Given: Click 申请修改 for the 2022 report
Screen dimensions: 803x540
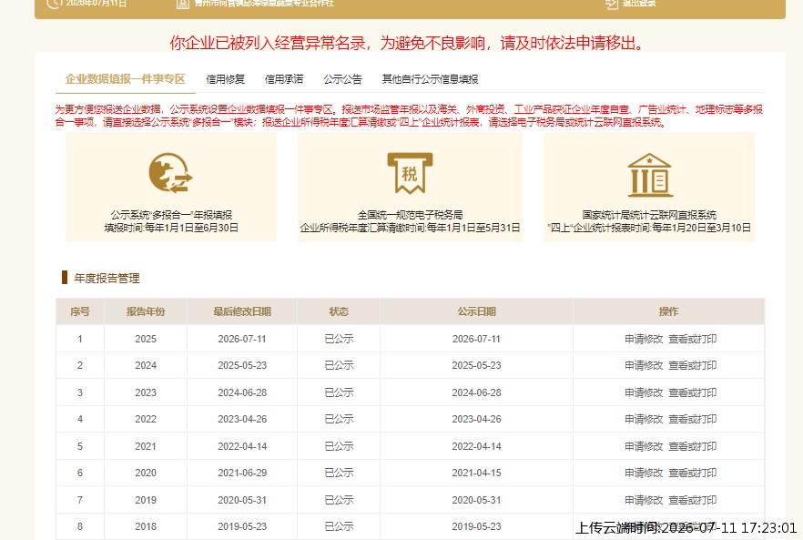Looking at the screenshot, I should [644, 419].
